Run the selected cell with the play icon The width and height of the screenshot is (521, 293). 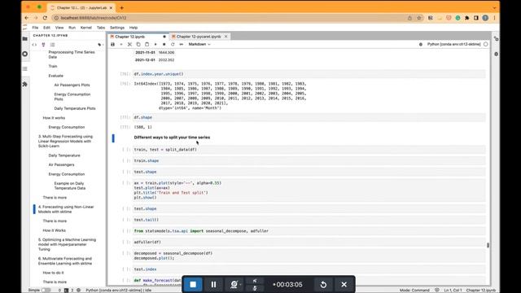pyautogui.click(x=155, y=44)
